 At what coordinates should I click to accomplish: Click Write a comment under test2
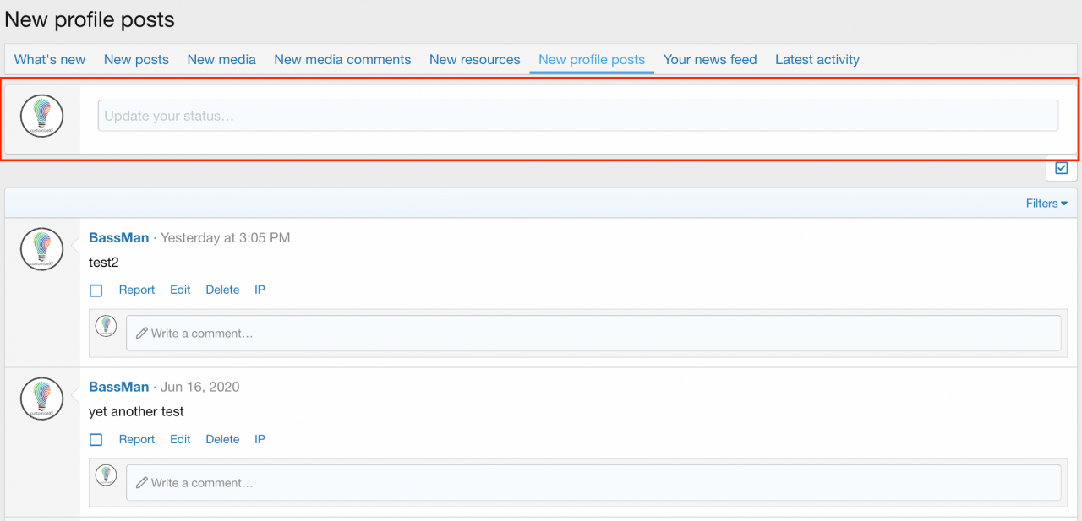tap(593, 334)
